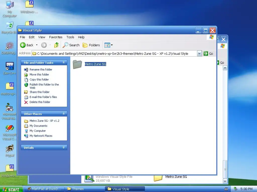Expand the Details panel
This screenshot has width=257, height=192.
[63, 147]
